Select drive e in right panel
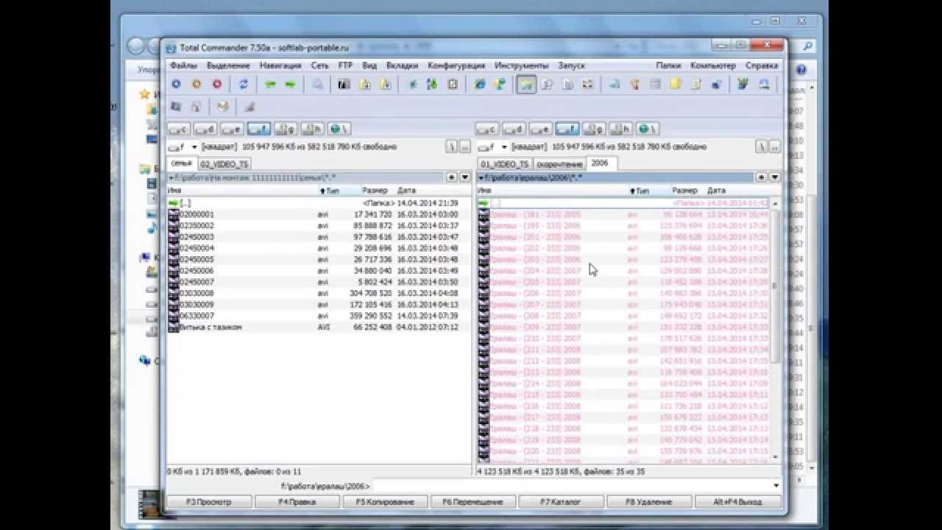This screenshot has height=530, width=942. (x=539, y=129)
